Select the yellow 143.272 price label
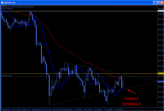This screenshot has width=164, height=111. pos(161,74)
